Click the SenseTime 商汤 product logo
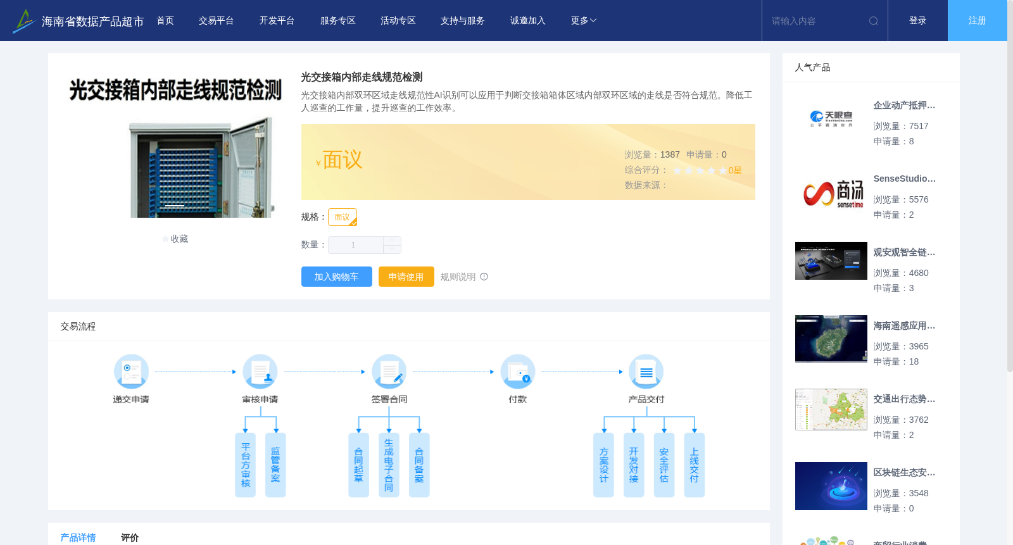Image resolution: width=1013 pixels, height=545 pixels. point(831,192)
